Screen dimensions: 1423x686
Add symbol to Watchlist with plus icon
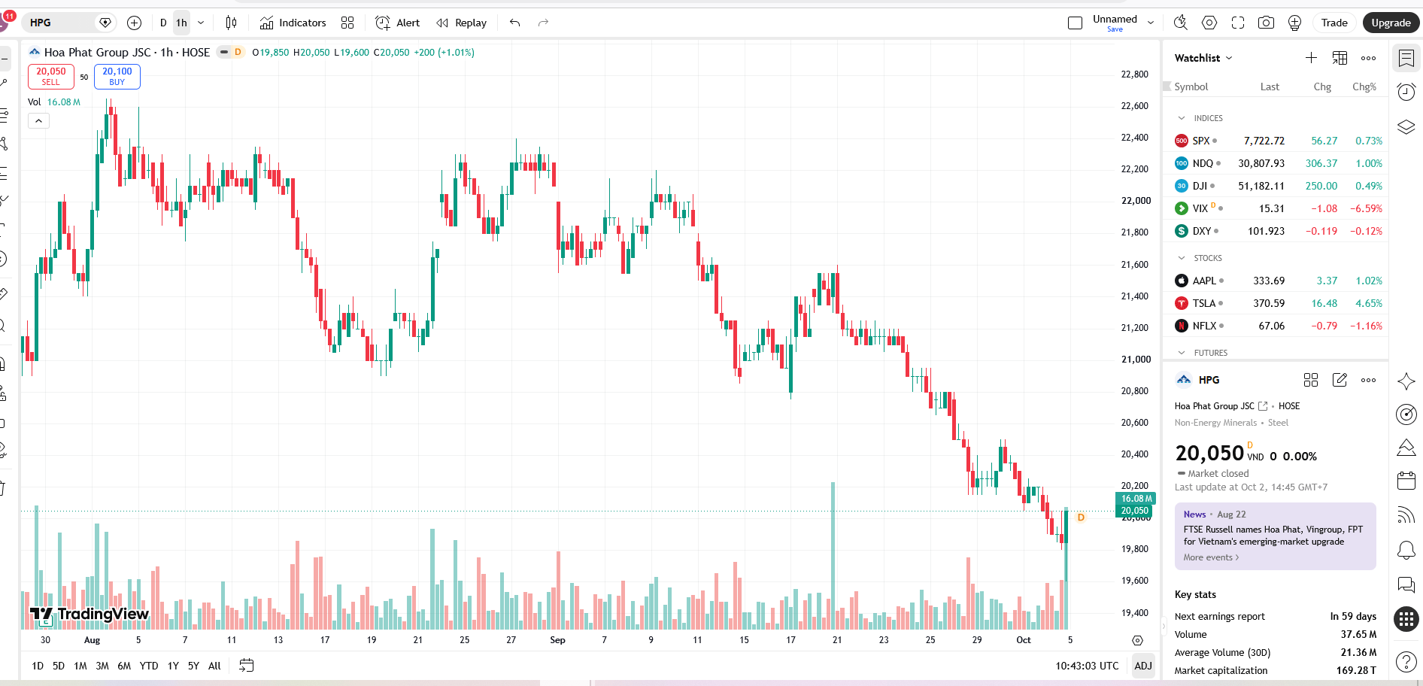[1311, 58]
